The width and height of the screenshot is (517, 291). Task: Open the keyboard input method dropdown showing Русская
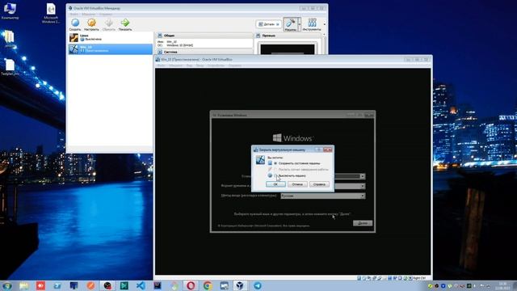(x=323, y=196)
